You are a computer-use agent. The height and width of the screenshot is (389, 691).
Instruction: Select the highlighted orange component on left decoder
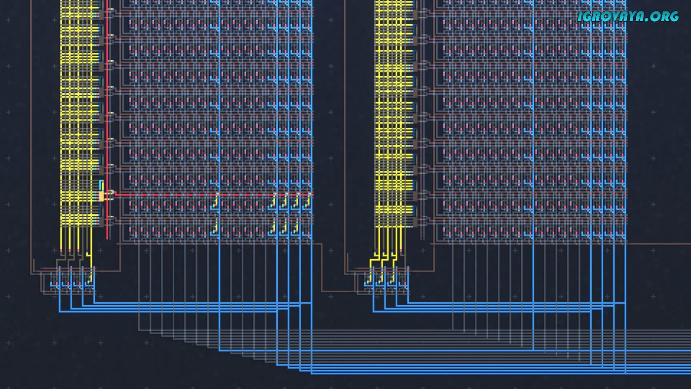pos(102,196)
